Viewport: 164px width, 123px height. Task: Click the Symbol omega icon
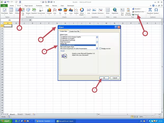156,11
